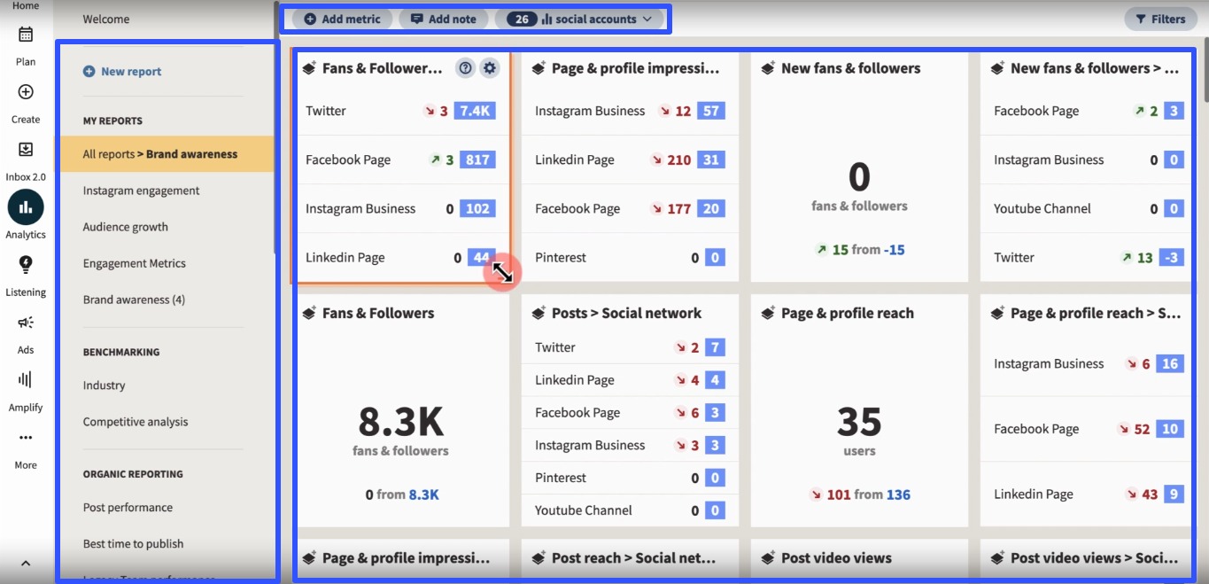Viewport: 1209px width, 584px height.
Task: Create a New report
Action: [x=121, y=71]
